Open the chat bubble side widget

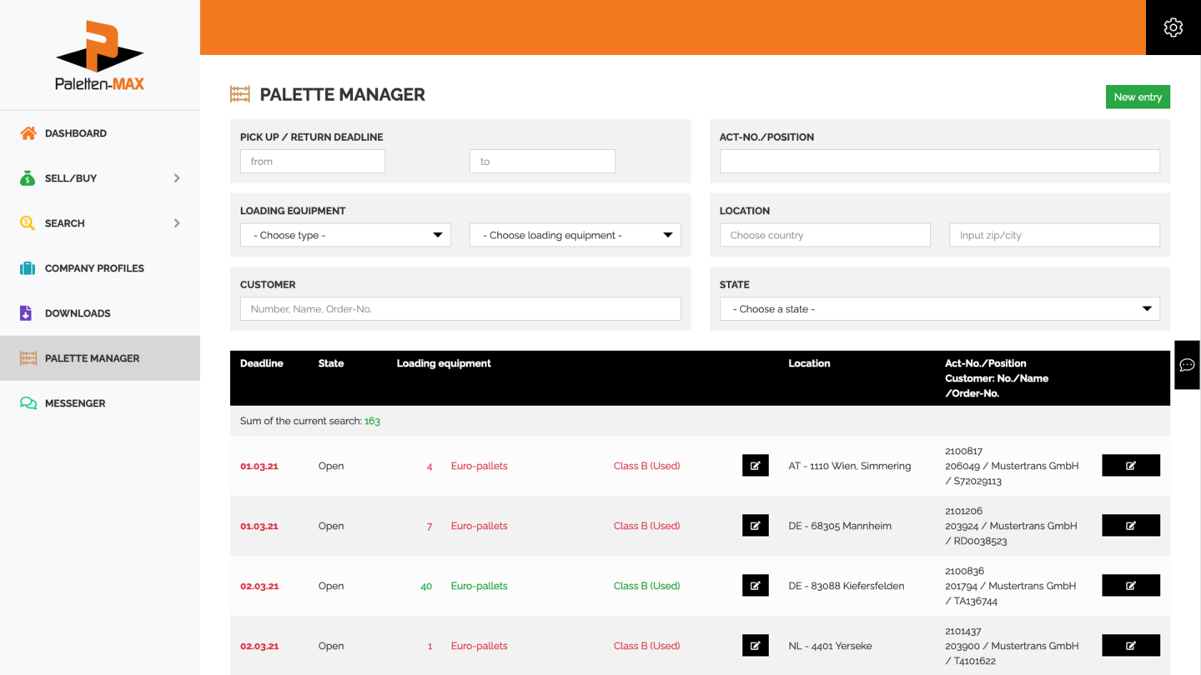pyautogui.click(x=1187, y=365)
